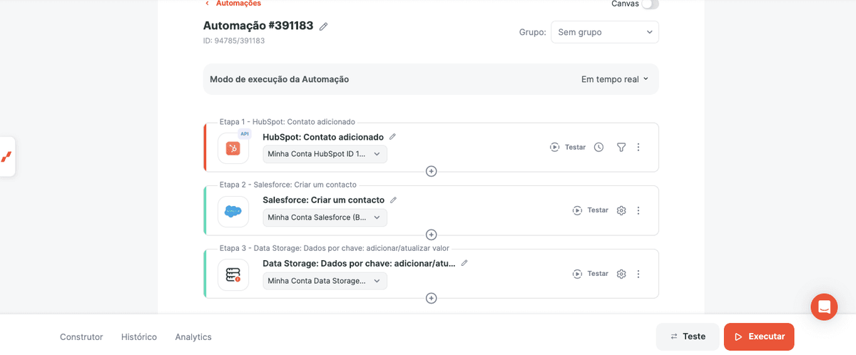
Task: Switch to the Histórico tab
Action: [x=138, y=337]
